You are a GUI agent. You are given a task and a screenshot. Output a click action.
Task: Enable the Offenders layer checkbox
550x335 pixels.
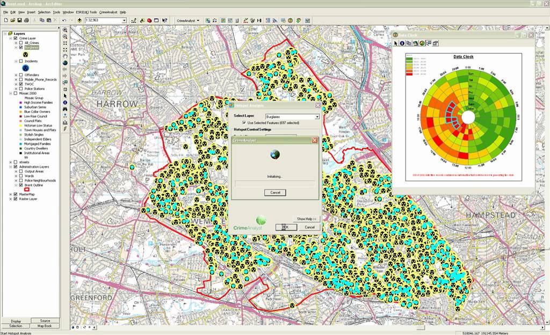(21, 75)
